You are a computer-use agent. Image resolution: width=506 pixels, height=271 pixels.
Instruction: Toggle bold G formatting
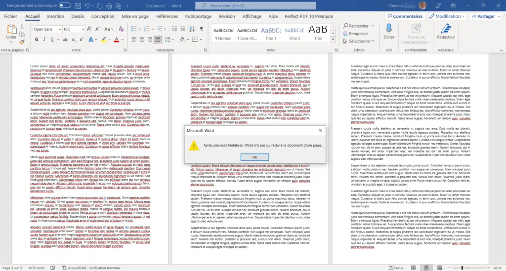37,39
